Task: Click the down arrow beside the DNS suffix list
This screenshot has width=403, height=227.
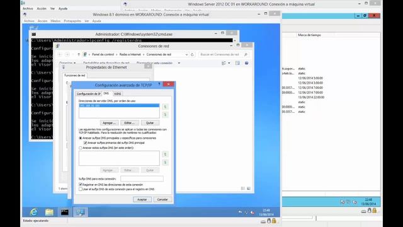Action: tap(165, 163)
